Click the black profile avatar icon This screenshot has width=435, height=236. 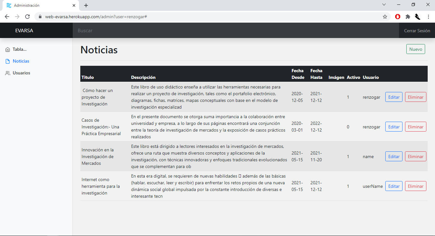point(417,17)
